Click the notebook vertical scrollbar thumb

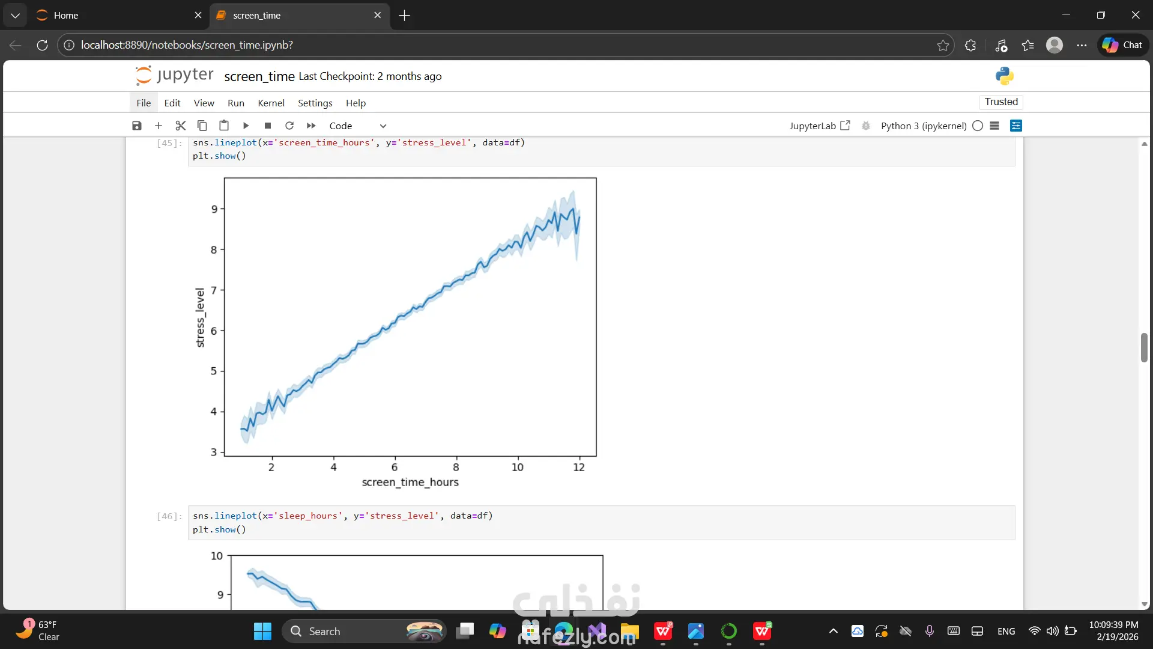[1144, 347]
